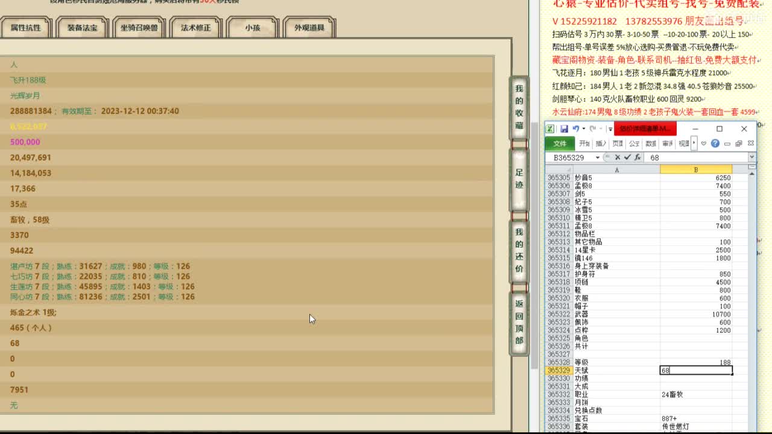This screenshot has width=772, height=434.
Task: Switch to the 小孩 tab
Action: (x=253, y=28)
